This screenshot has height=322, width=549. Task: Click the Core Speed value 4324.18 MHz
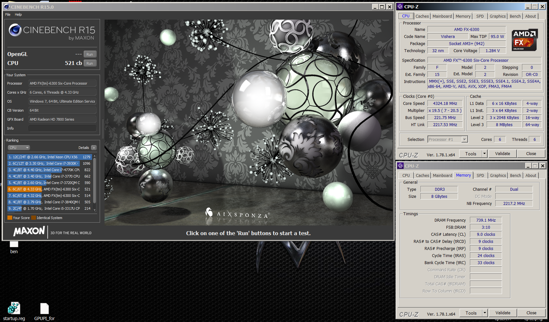pyautogui.click(x=445, y=103)
